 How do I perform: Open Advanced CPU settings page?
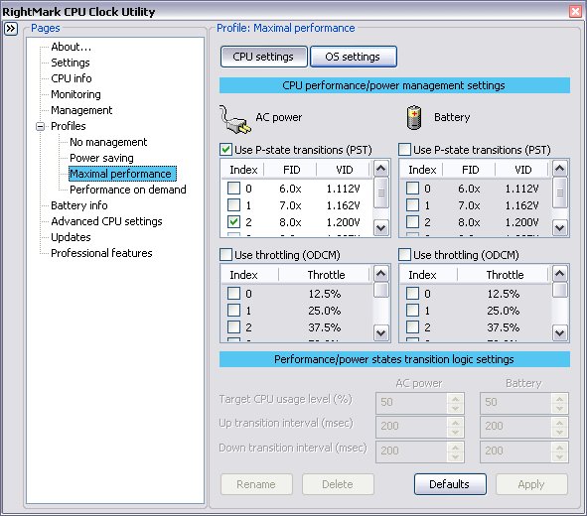coord(106,221)
